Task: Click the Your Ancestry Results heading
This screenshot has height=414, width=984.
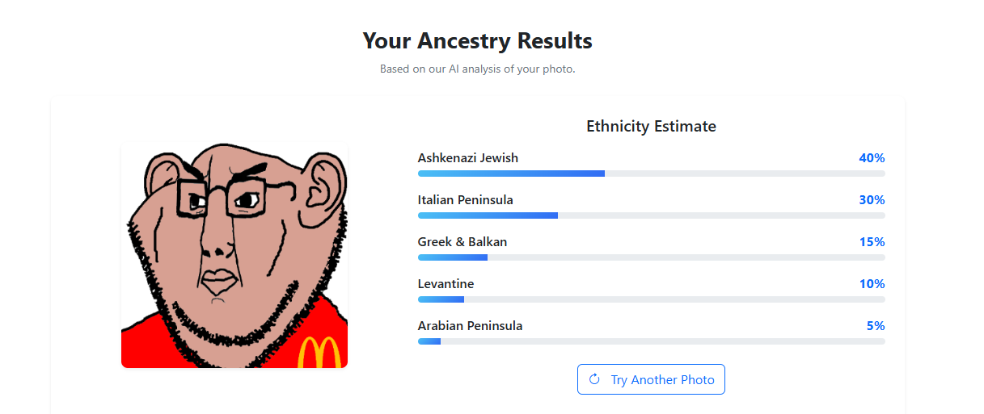Action: click(477, 40)
